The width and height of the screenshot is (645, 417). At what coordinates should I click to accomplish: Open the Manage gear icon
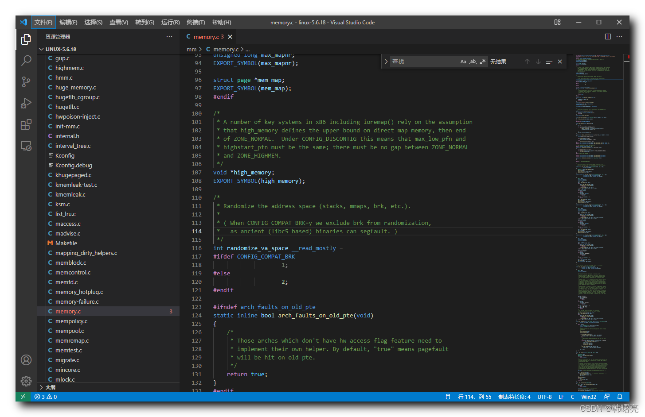(26, 381)
